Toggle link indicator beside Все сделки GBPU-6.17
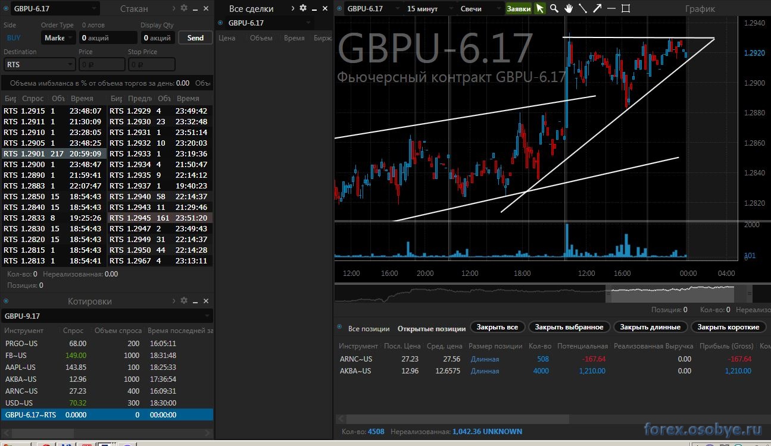The width and height of the screenshot is (771, 446). [220, 23]
